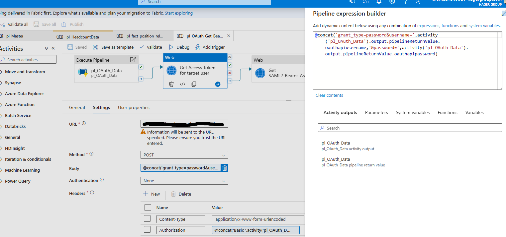
Task: Collapse the Activities pane with double chevron
Action: tap(53, 48)
